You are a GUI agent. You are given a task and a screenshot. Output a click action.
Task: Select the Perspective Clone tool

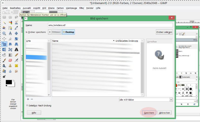point(4,71)
